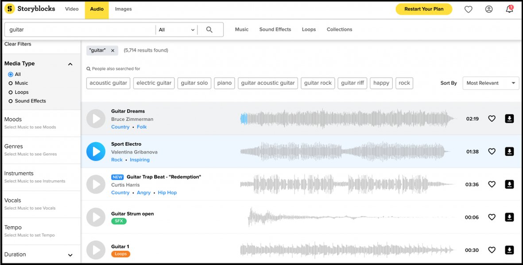The width and height of the screenshot is (523, 265).
Task: Select the Music media type radio
Action: pyautogui.click(x=11, y=83)
